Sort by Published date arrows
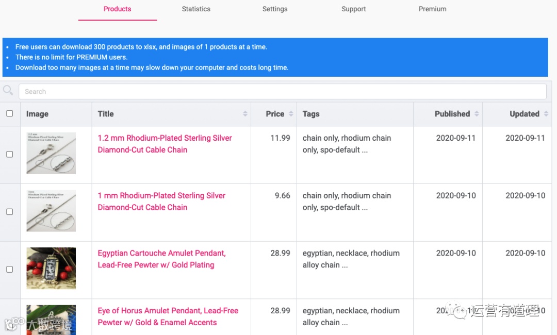557x335 pixels. point(477,114)
